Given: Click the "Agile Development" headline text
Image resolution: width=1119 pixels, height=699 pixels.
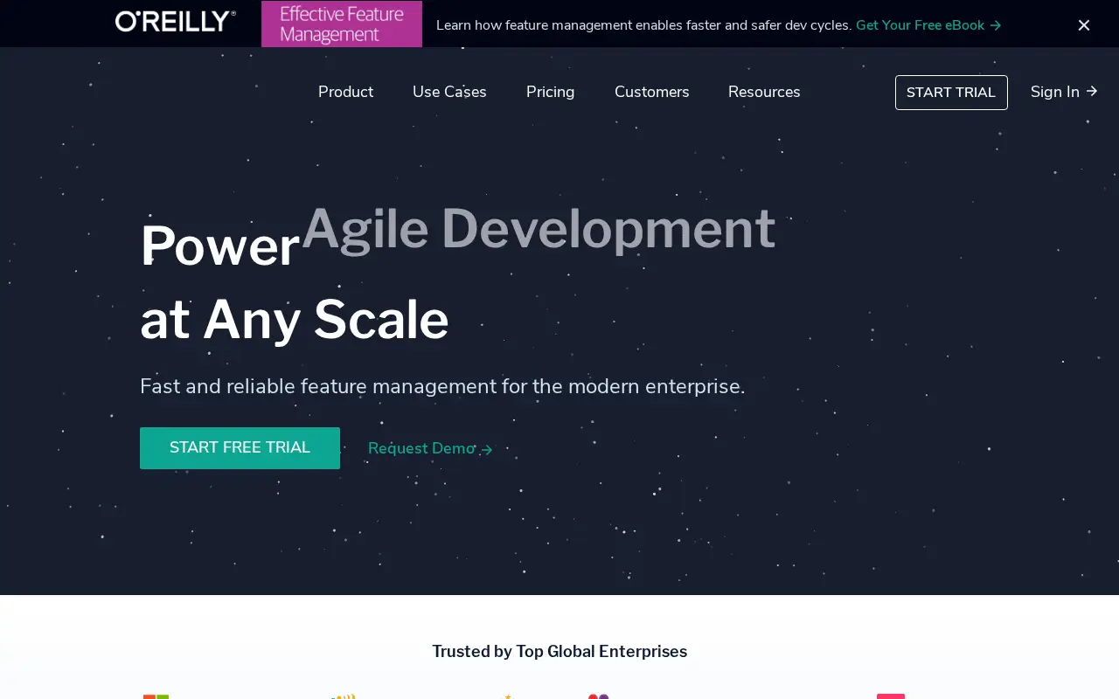Looking at the screenshot, I should click(539, 229).
